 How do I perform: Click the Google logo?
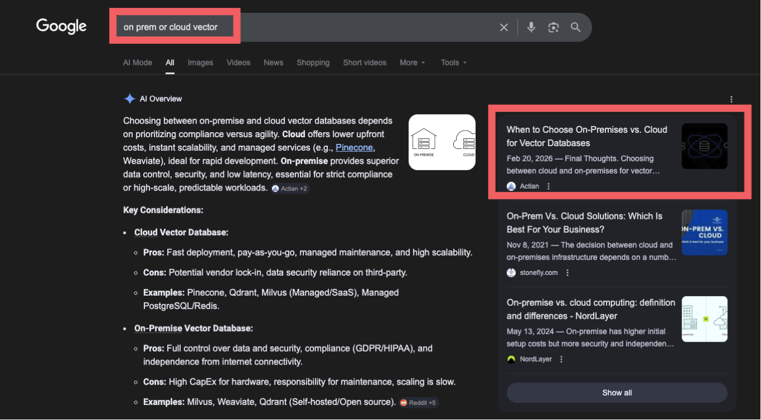62,26
